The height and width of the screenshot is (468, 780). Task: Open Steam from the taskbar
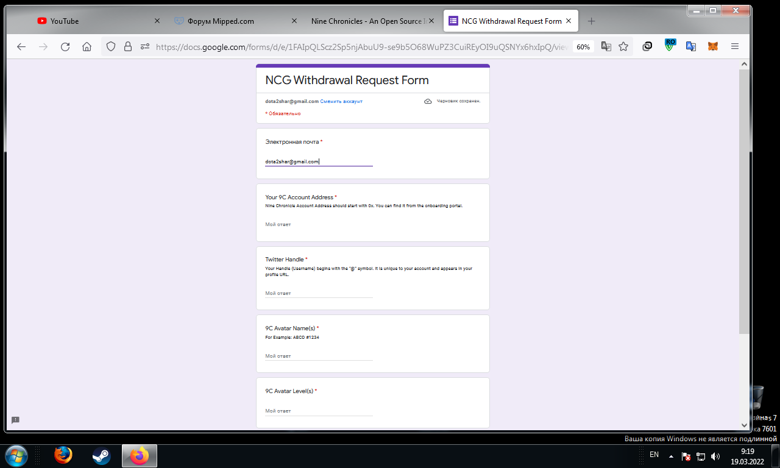coord(101,456)
